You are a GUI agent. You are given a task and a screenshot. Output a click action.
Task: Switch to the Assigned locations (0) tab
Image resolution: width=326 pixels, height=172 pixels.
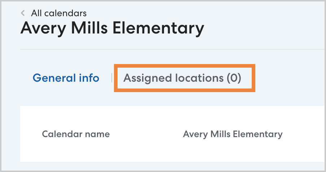pyautogui.click(x=182, y=78)
